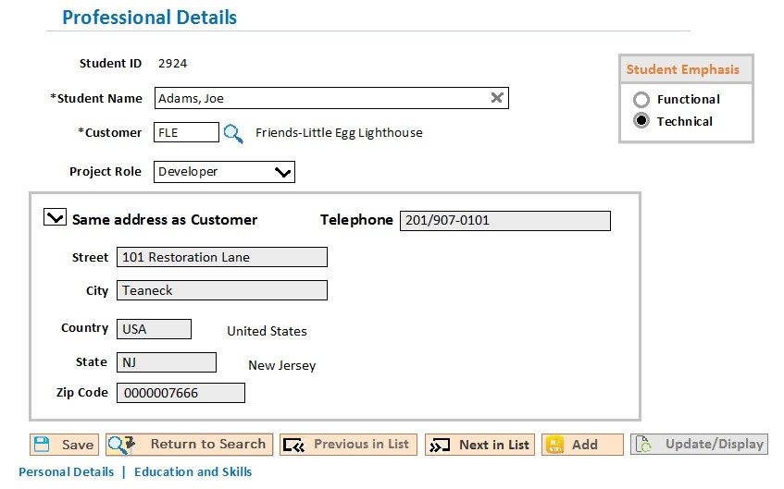Select the Functional emphasis radio button
This screenshot has width=784, height=489.
tap(641, 100)
